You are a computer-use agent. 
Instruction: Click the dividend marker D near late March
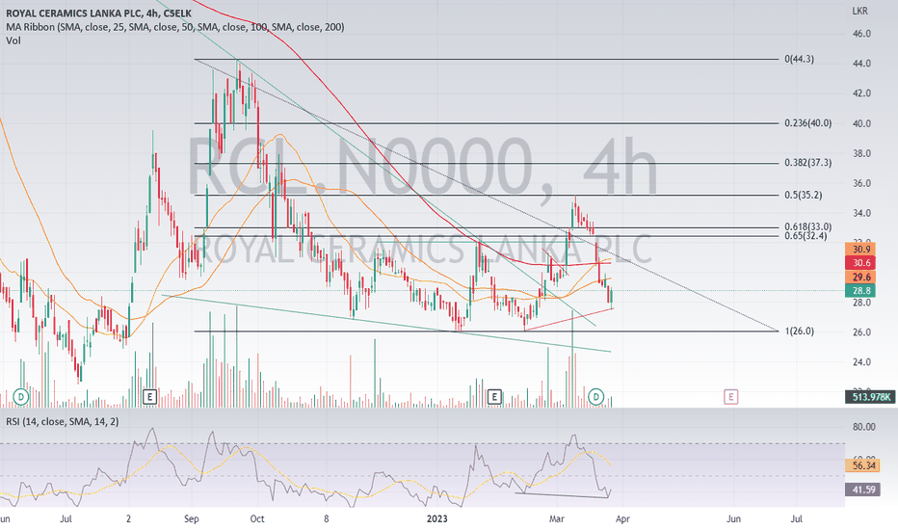(596, 396)
